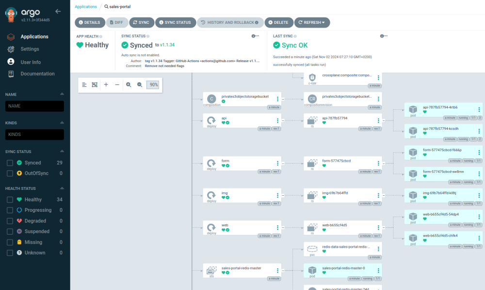Screen dimensions: 485x290
Task: Open the img deploy node menu
Action: tap(277, 195)
